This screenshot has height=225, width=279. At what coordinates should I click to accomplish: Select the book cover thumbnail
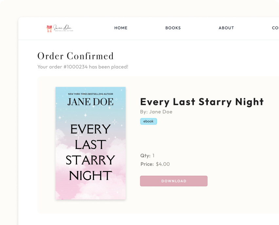pos(90,143)
